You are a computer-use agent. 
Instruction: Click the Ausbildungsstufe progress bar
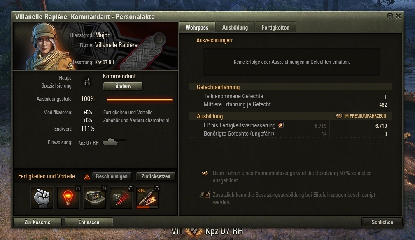point(140,99)
